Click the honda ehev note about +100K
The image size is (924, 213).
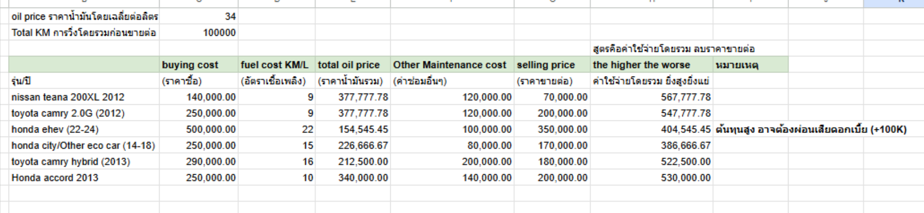[811, 129]
